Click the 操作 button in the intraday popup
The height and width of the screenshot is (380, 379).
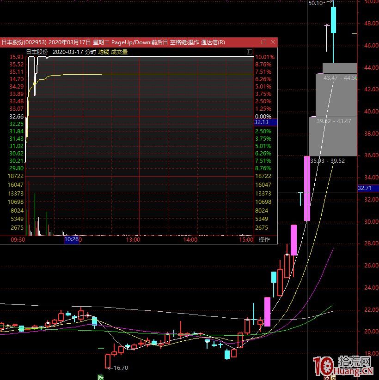[264, 240]
